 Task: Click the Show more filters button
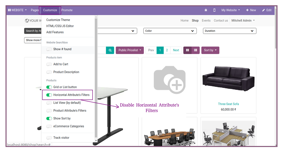33,40
